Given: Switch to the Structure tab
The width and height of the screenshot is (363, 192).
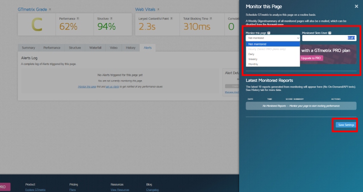Looking at the screenshot, I should tap(75, 48).
